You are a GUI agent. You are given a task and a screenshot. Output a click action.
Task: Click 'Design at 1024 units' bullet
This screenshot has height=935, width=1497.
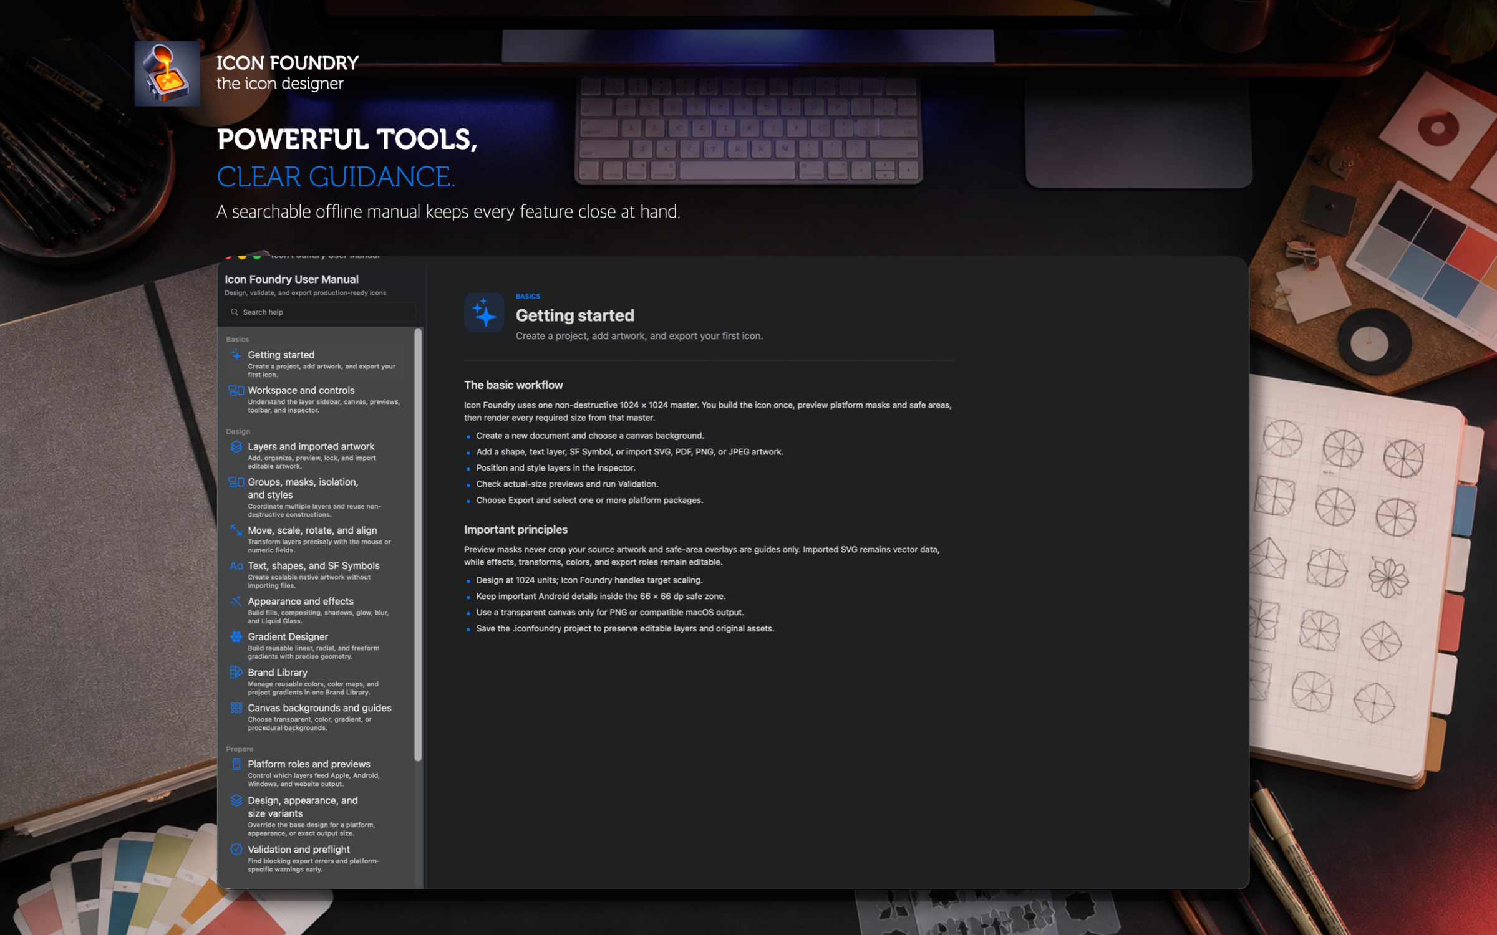[589, 580]
